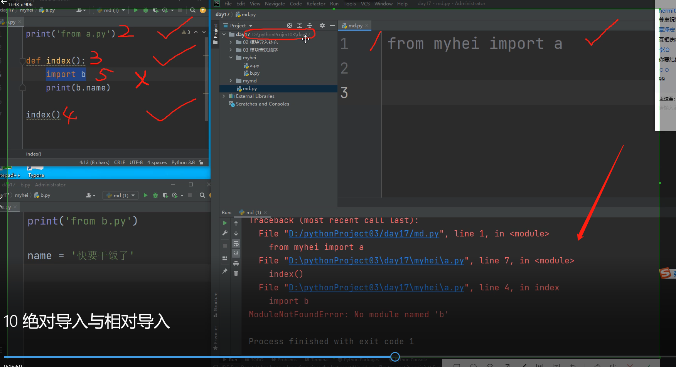Collapse the day17 root folder

pos(224,35)
